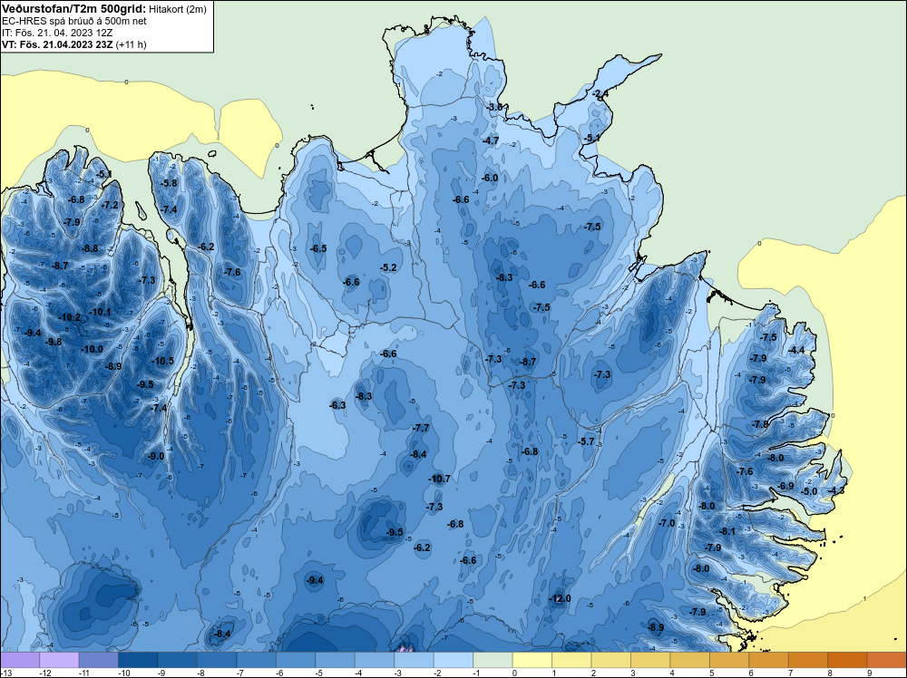Select the -4.4 temperature value
This screenshot has width=907, height=678.
point(796,350)
